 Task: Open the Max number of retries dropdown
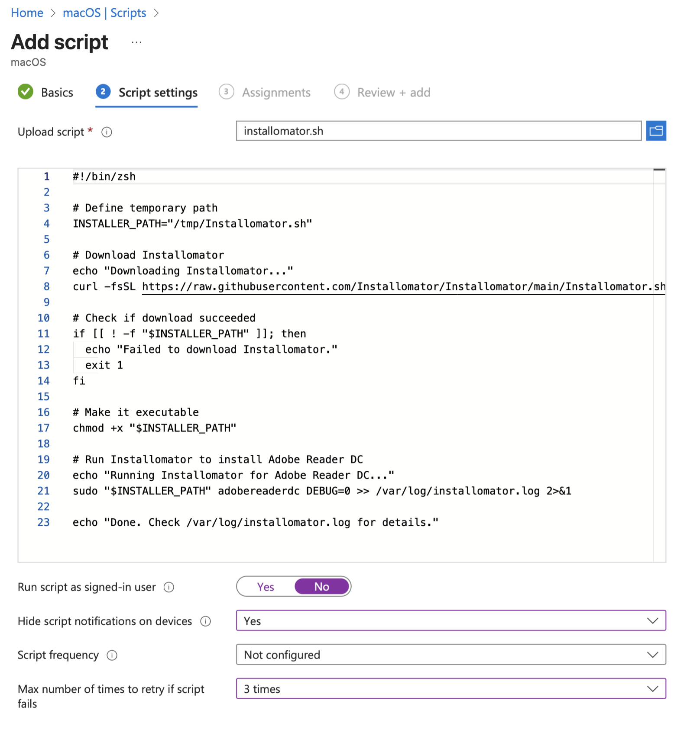450,688
